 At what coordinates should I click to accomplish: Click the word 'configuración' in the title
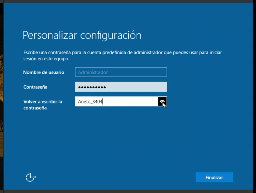click(111, 35)
